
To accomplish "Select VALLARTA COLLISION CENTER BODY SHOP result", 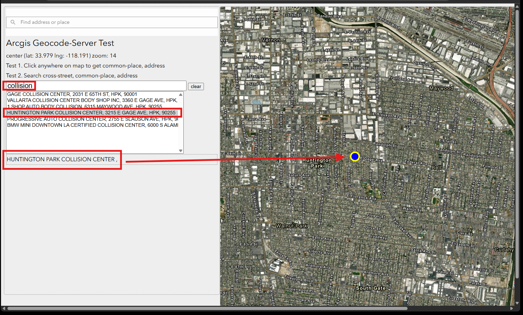I will pos(92,100).
